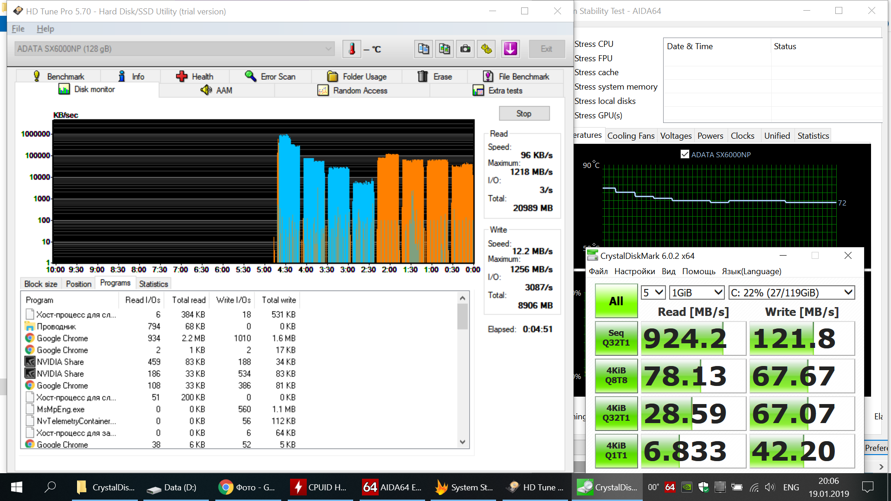Viewport: 891px width, 501px height.
Task: Click the Programs list scrollbar down arrow
Action: [462, 442]
